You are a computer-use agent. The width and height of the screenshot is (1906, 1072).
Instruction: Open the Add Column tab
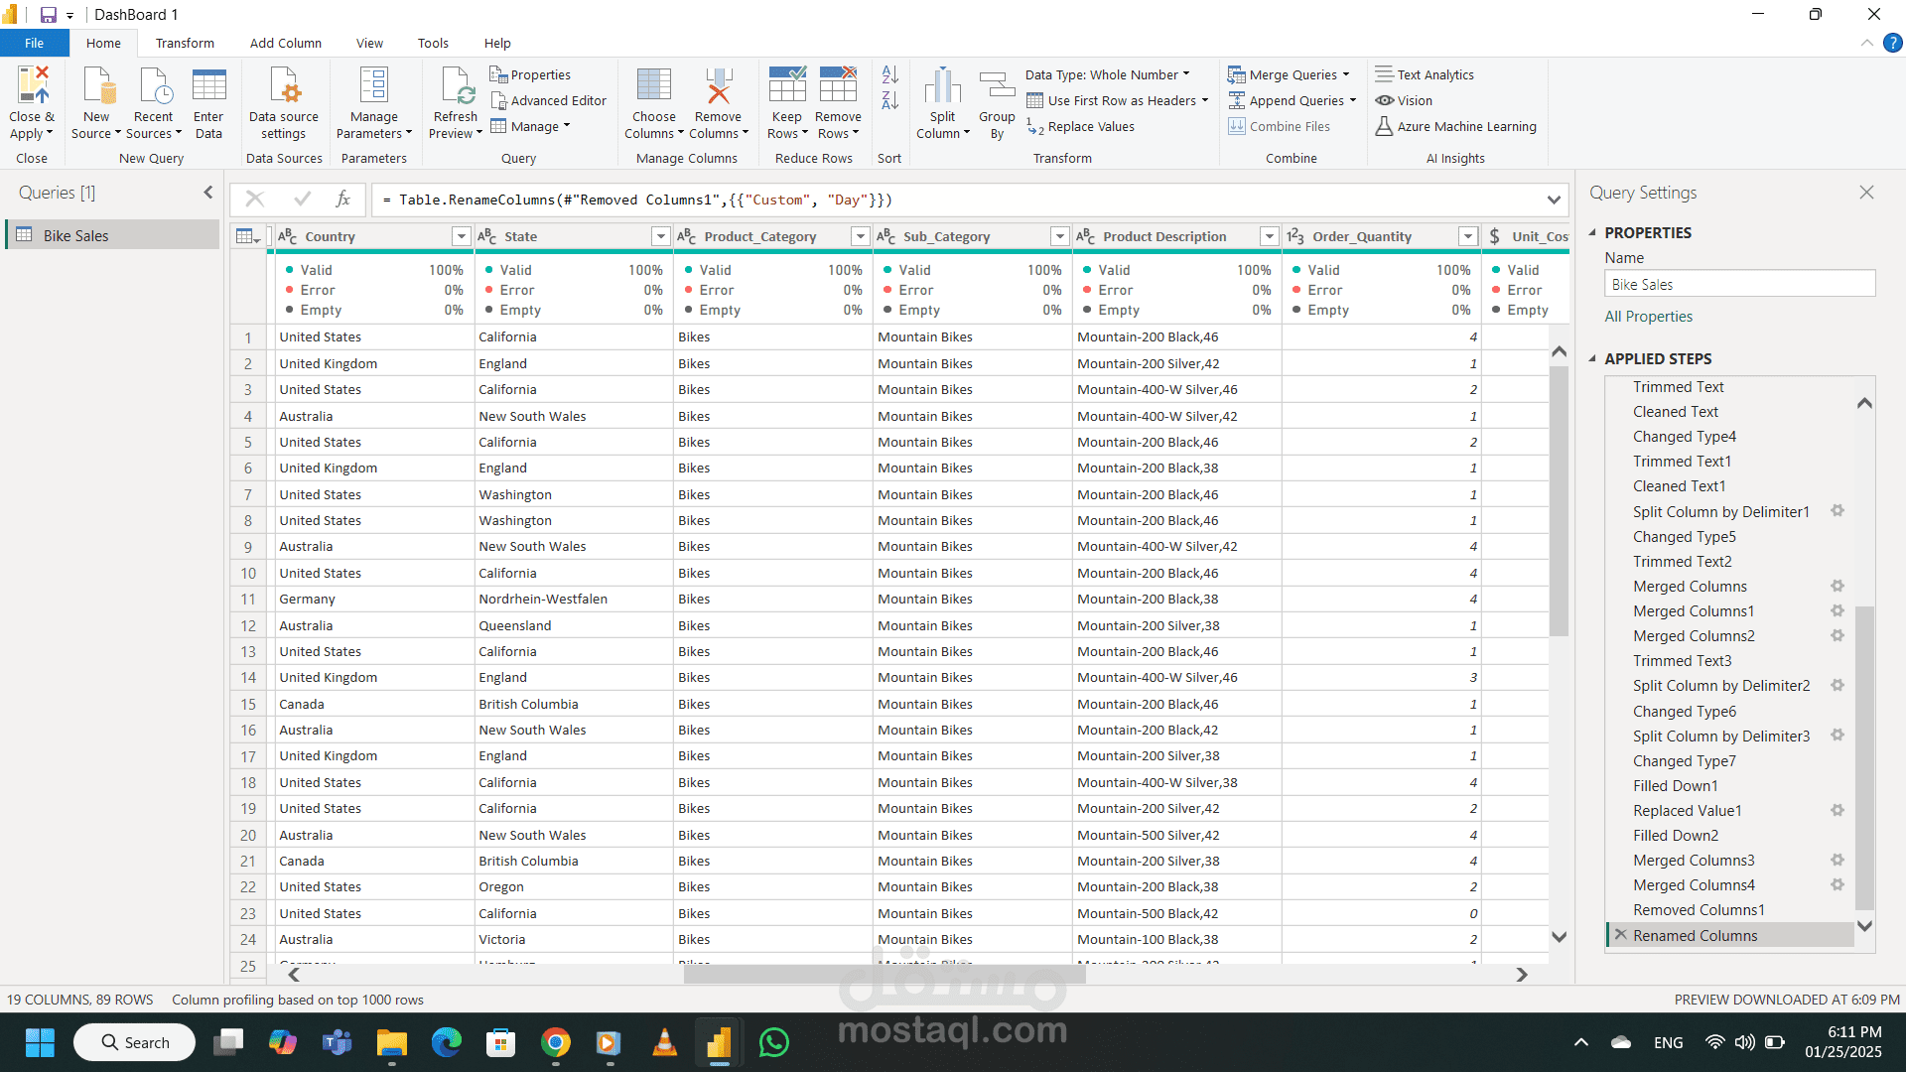(285, 43)
